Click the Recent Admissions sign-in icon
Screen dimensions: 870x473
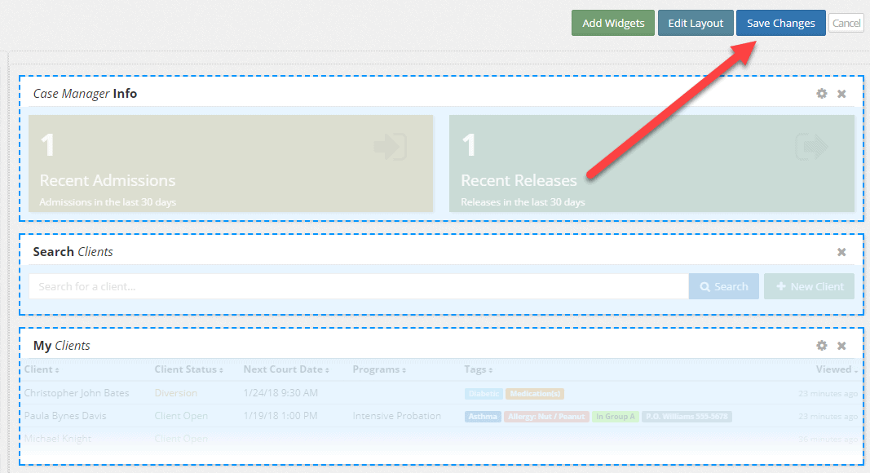point(390,147)
